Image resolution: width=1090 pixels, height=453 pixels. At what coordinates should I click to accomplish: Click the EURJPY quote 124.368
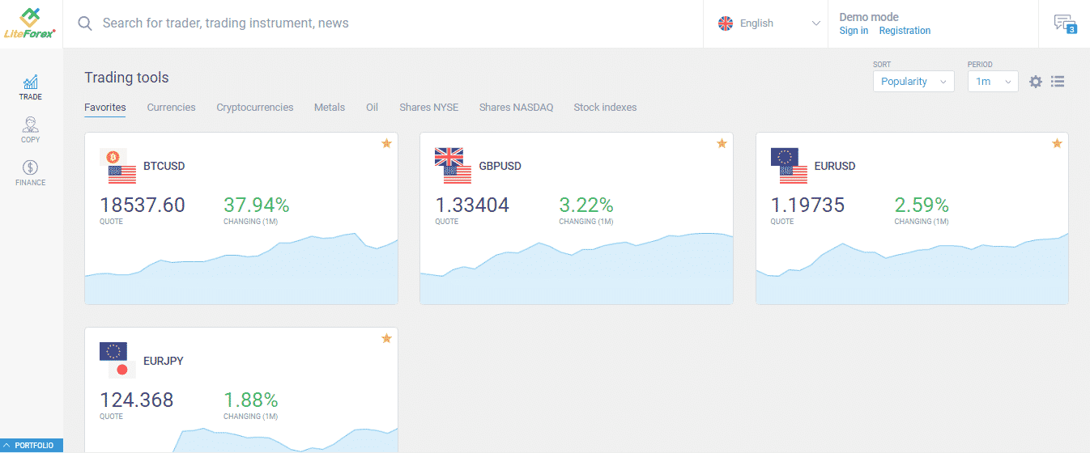(137, 400)
